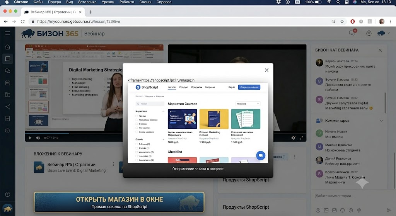Mute the webinar video volume
The height and width of the screenshot is (216, 396).
[x=38, y=138]
